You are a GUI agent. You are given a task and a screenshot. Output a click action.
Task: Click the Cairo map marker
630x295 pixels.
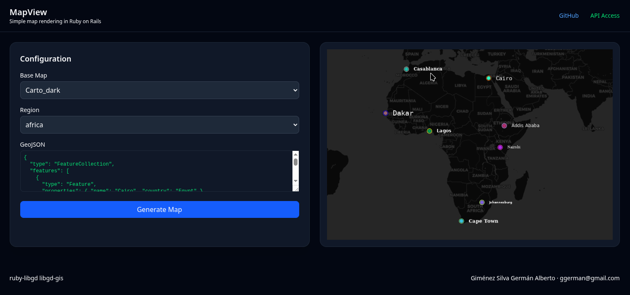click(488, 78)
